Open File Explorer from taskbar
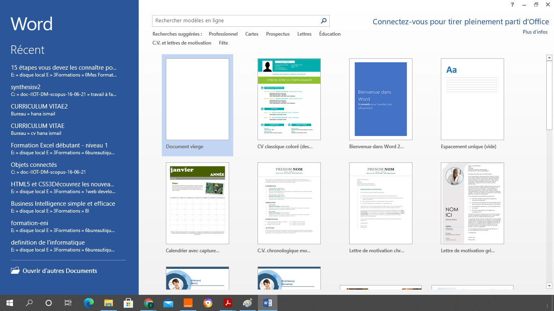554x311 pixels. click(108, 303)
